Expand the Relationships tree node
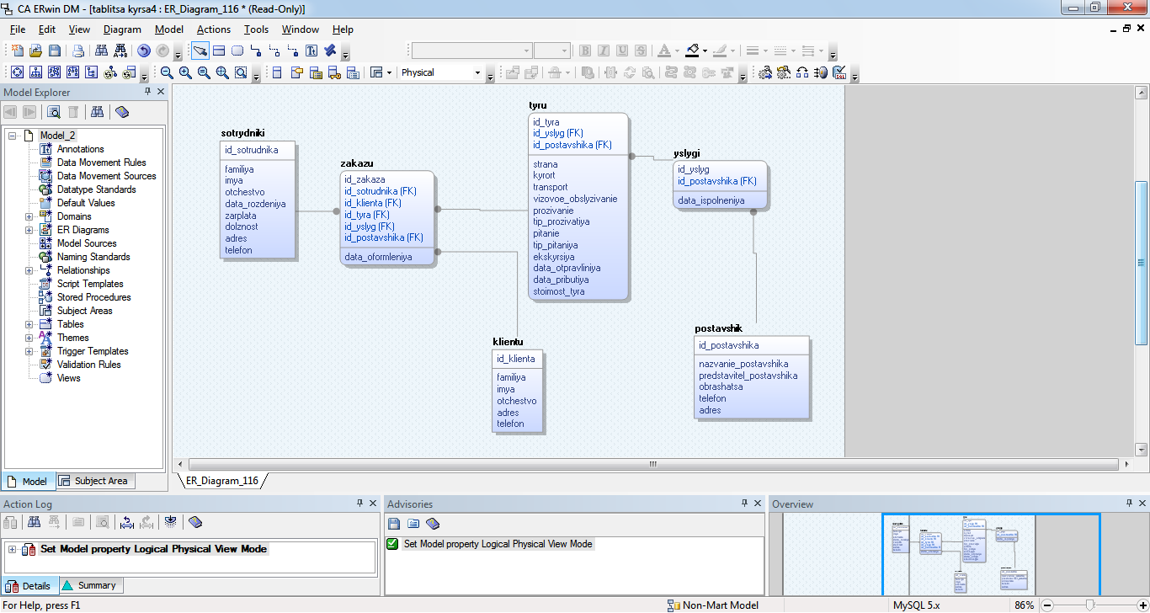 coord(29,270)
